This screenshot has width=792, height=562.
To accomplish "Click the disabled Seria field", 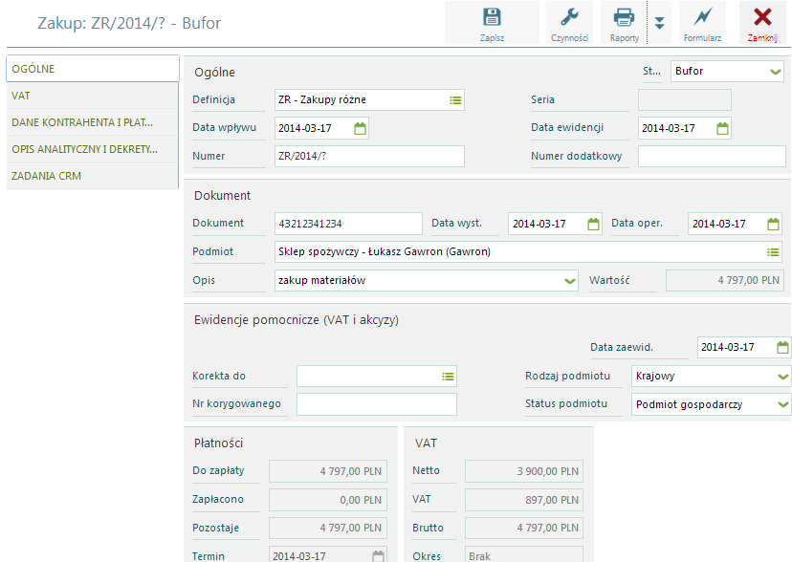I will click(685, 100).
